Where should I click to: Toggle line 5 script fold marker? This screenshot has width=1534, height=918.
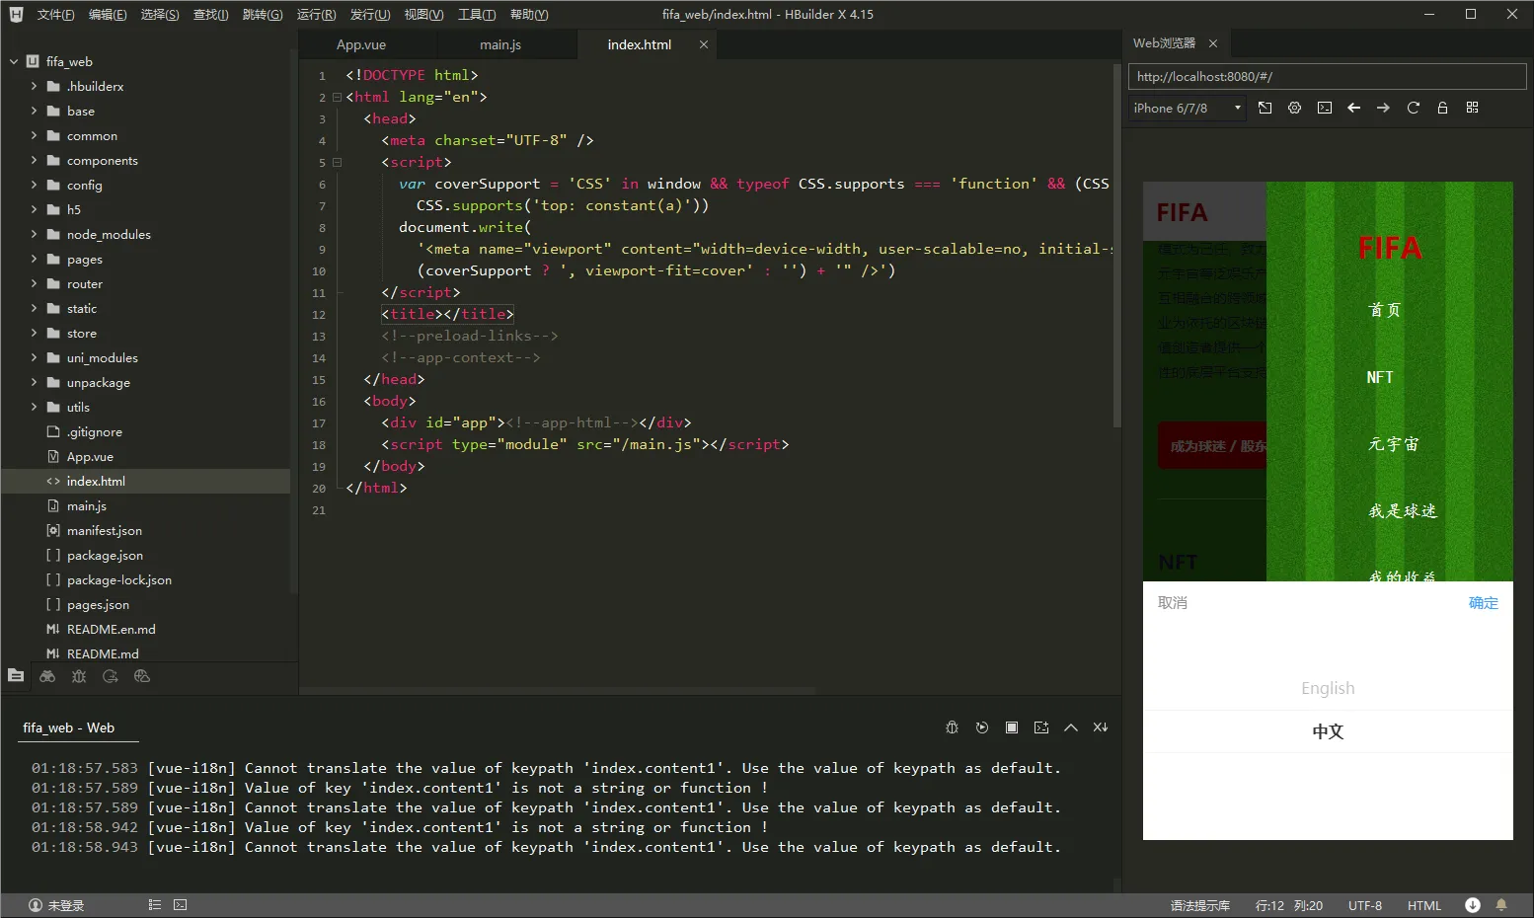(x=337, y=162)
